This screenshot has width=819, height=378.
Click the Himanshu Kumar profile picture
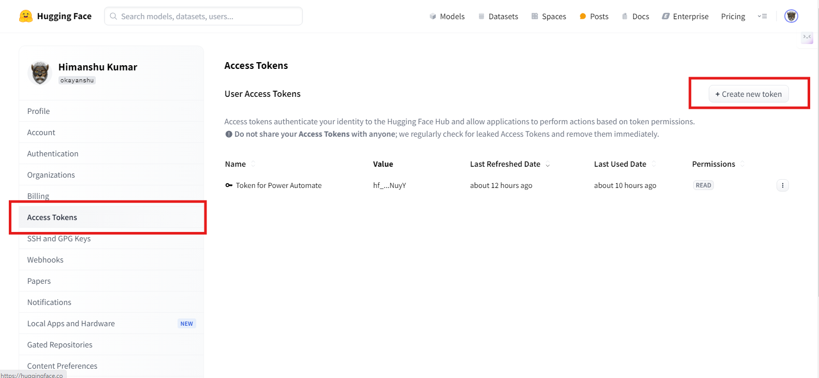[x=40, y=73]
